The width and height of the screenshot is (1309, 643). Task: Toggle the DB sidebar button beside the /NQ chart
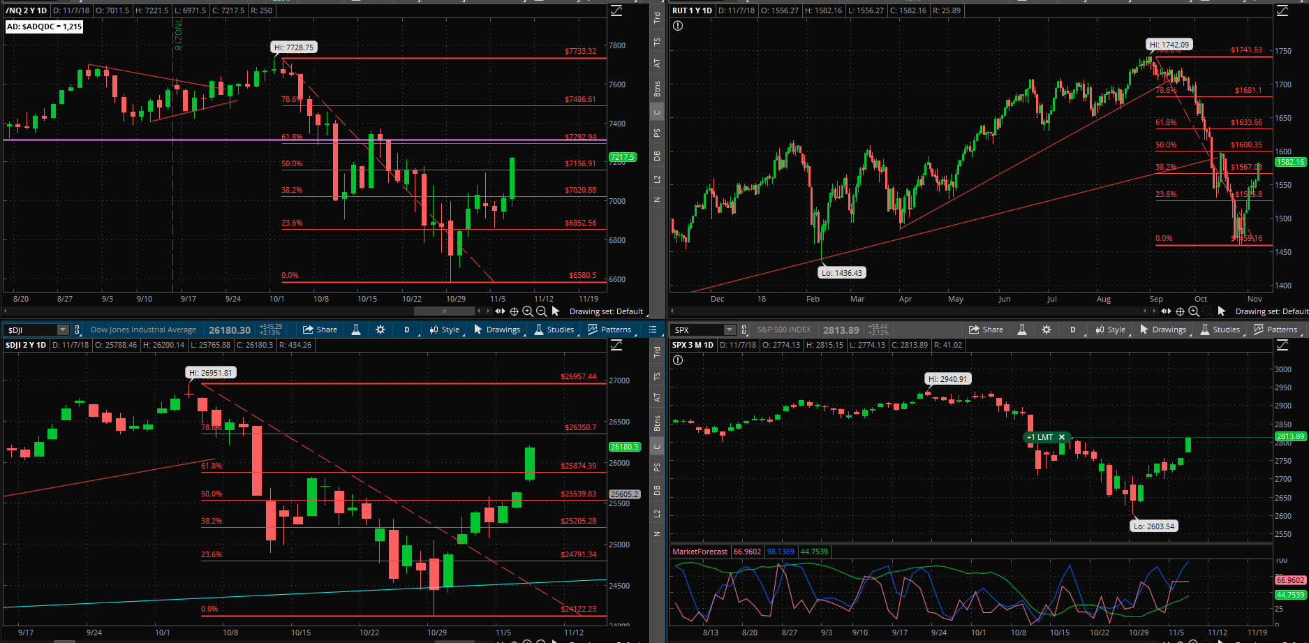657,156
